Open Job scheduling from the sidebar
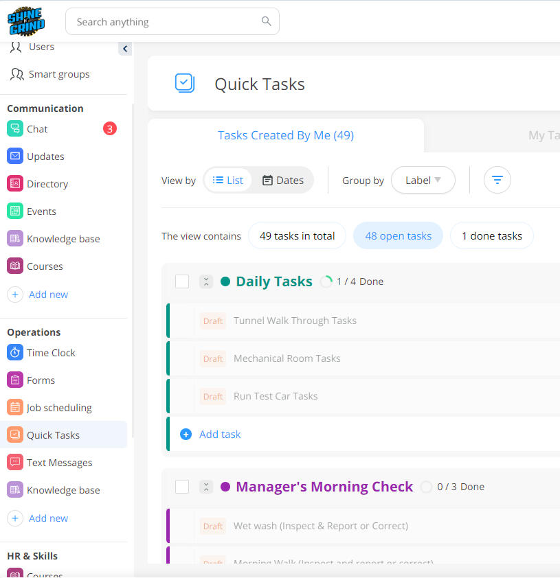The height and width of the screenshot is (578, 560). (60, 407)
